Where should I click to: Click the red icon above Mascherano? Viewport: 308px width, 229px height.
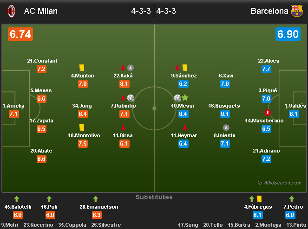point(268,113)
